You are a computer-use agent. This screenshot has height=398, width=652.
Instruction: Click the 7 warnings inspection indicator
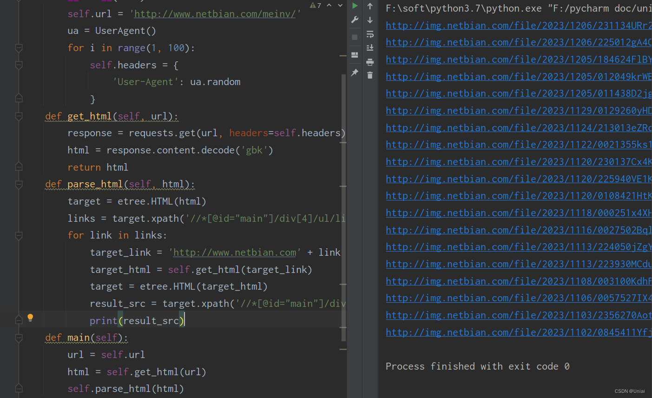click(316, 6)
